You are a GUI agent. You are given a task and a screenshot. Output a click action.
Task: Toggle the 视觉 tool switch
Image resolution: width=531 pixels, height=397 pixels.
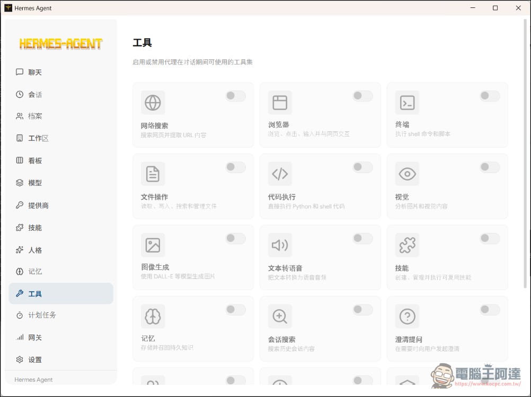pyautogui.click(x=490, y=167)
